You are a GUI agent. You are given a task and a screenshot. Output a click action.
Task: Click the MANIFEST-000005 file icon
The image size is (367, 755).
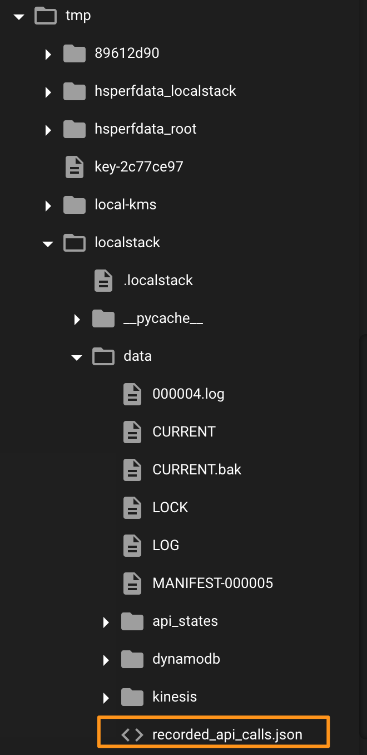point(132,584)
